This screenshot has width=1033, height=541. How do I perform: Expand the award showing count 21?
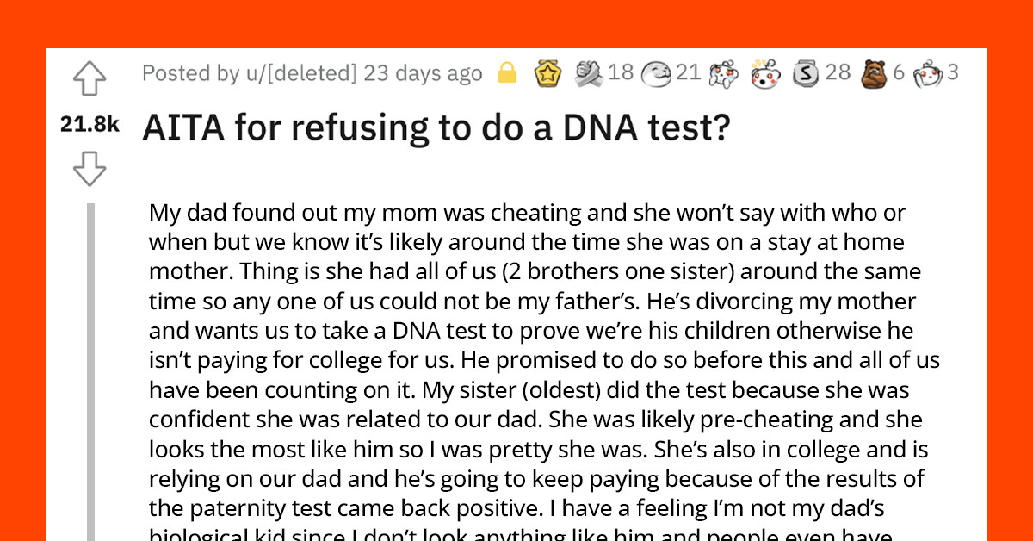689,73
